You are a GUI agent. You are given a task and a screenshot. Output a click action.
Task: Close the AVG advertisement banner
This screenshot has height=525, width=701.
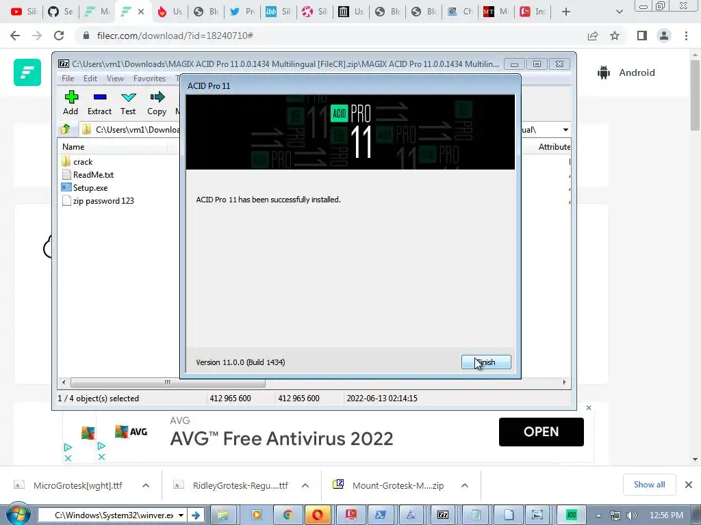(x=589, y=407)
